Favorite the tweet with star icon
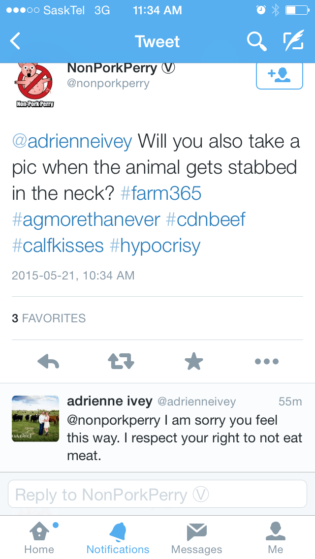This screenshot has height=559, width=315. click(193, 362)
